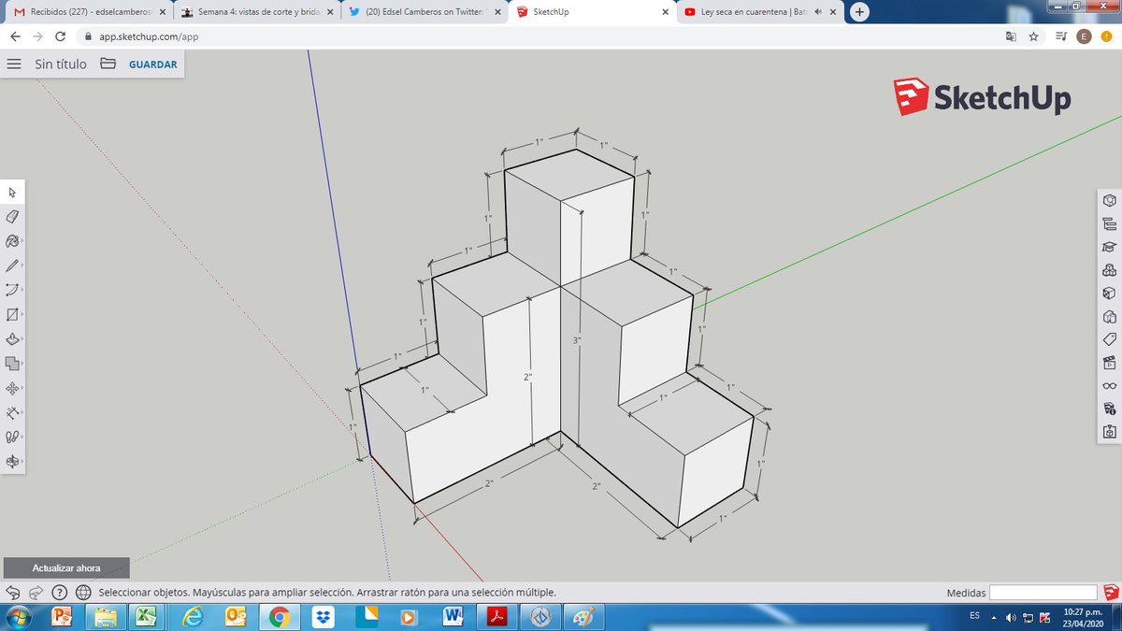This screenshot has height=631, width=1122.
Task: Redo with the status bar forward arrow
Action: pos(36,592)
